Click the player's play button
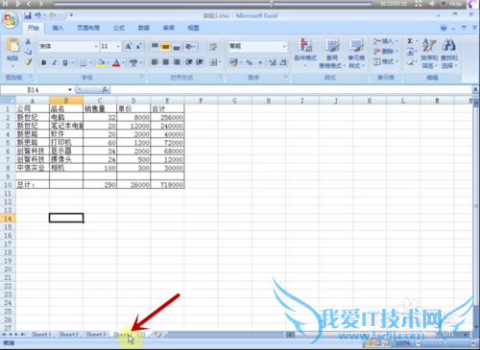Screen dimensions: 480x350 coord(18,4)
